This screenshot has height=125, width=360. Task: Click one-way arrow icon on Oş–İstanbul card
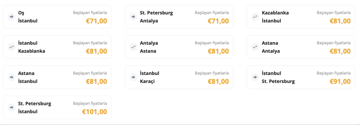[11, 17]
